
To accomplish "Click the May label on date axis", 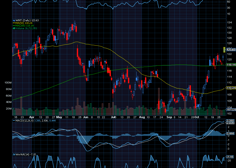I will click(59, 117).
